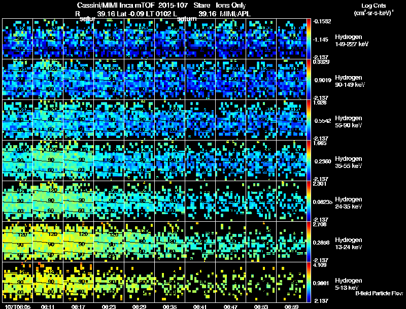
Task: Click the 'Log Cnts' units heading
Action: 374,6
